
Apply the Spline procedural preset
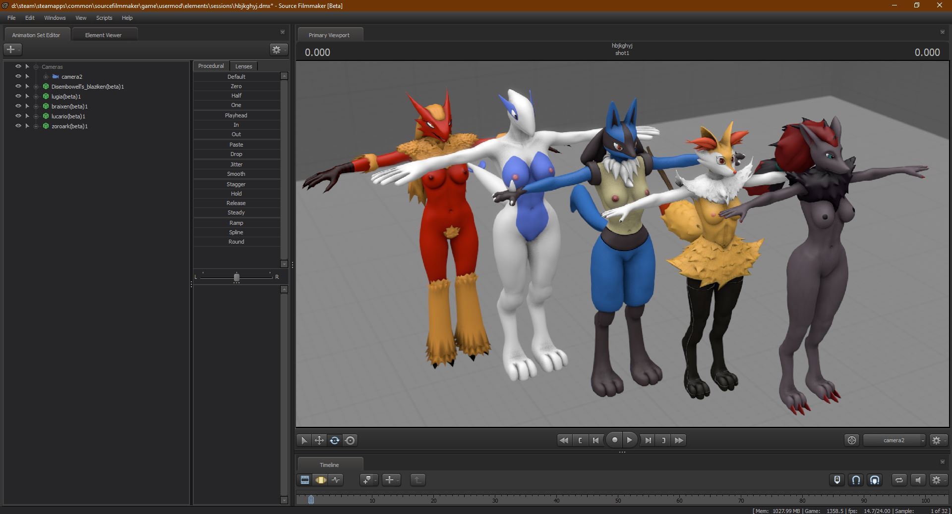[x=237, y=232]
